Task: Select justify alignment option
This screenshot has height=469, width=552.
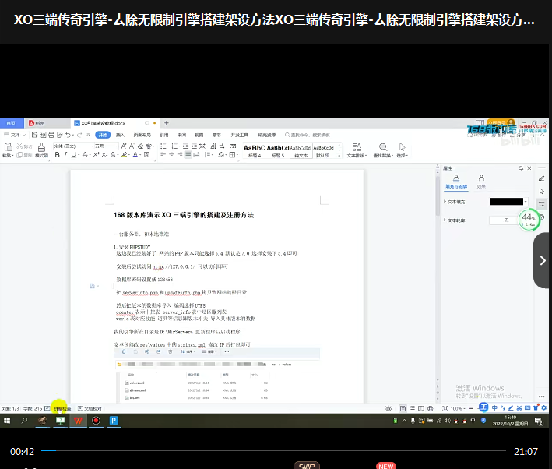Action: [188, 155]
